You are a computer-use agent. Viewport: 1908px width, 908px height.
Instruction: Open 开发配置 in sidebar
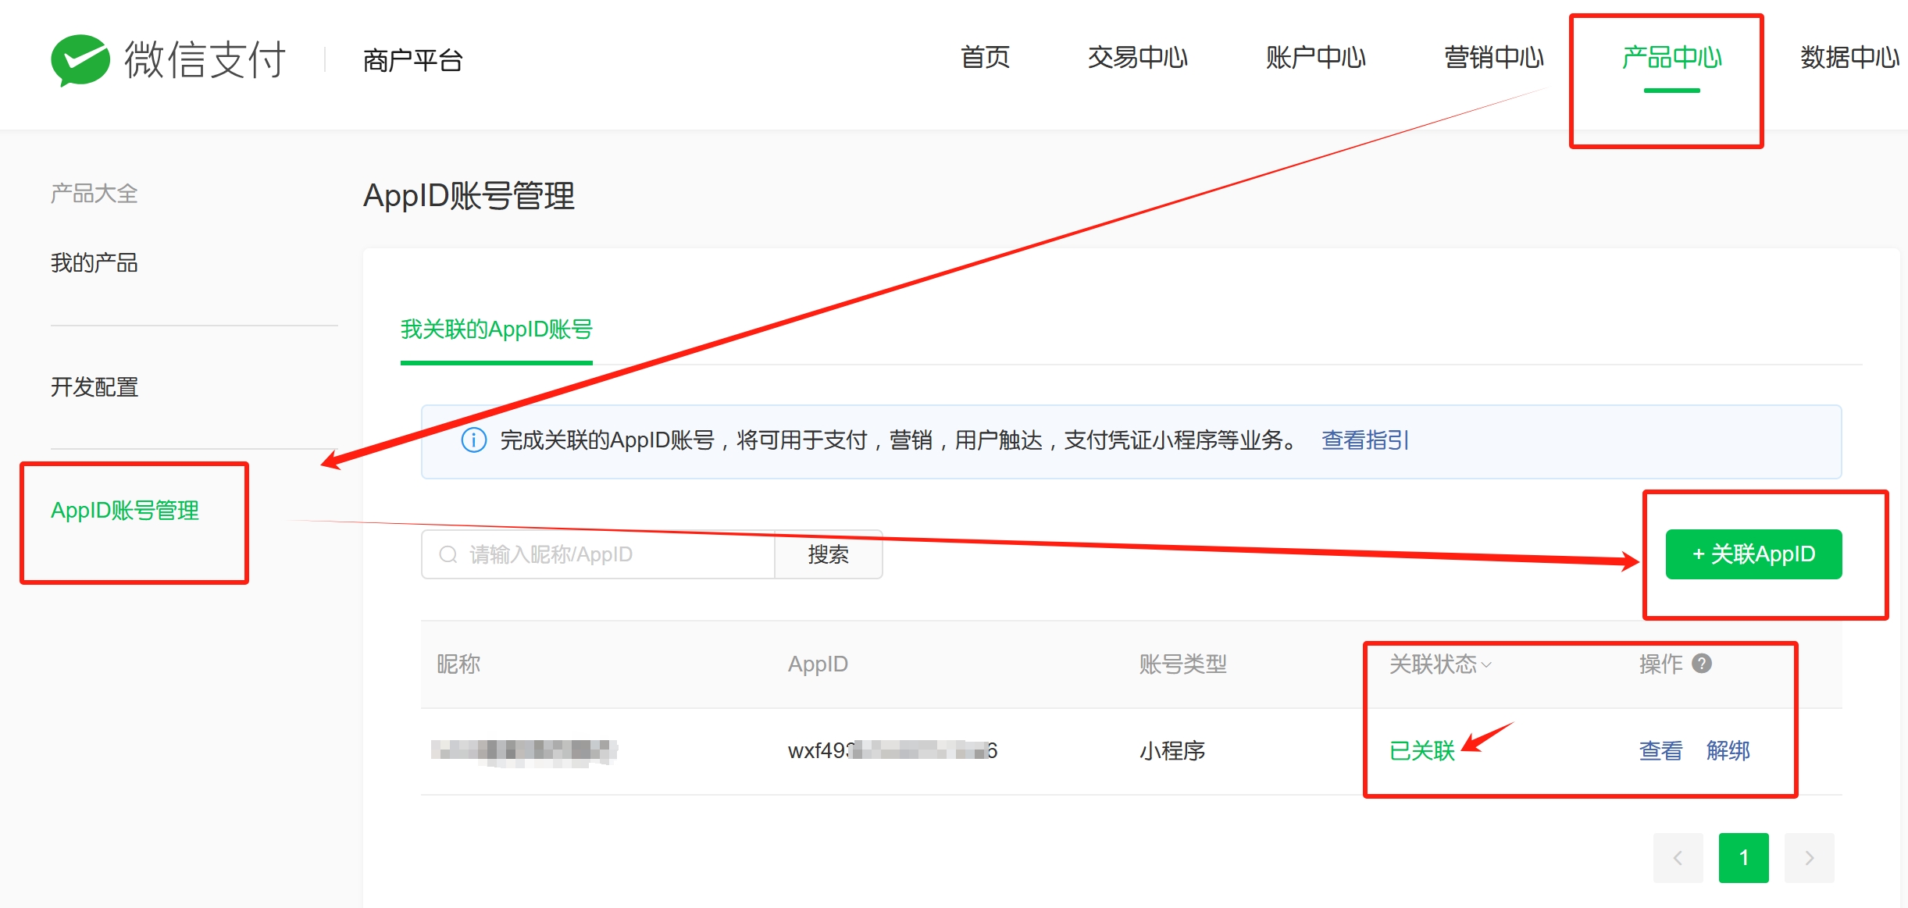95,387
